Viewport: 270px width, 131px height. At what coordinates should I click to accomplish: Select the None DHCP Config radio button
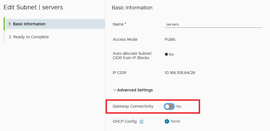[167, 121]
